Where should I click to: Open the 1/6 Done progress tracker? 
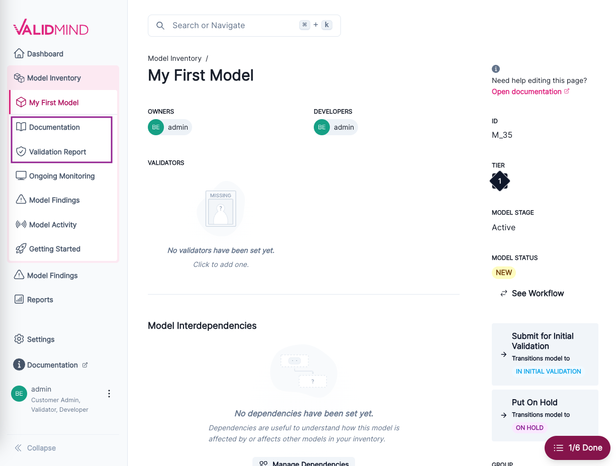(x=577, y=447)
